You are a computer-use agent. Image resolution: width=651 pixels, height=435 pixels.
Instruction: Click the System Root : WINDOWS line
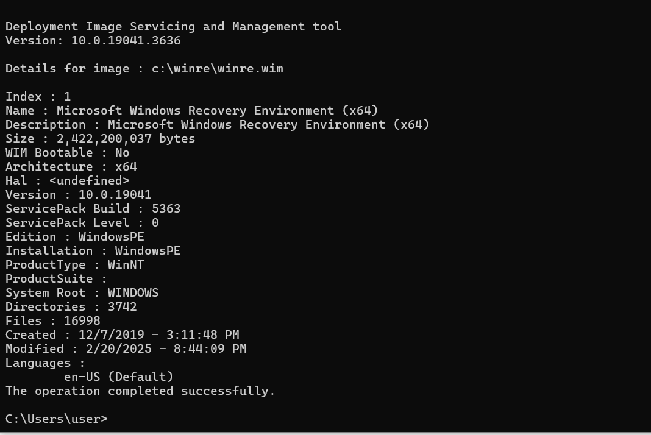[82, 293]
